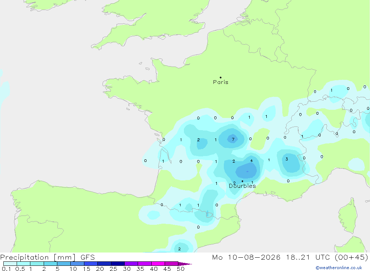Click the date 'Mo 10-08-2026' in the footer
Image resolution: width=370 pixels, height=271 pixels.
click(x=246, y=257)
